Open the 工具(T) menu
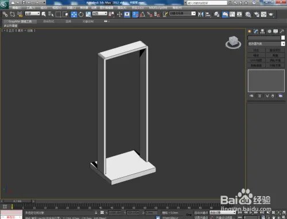The image size is (287, 219). pos(31,7)
